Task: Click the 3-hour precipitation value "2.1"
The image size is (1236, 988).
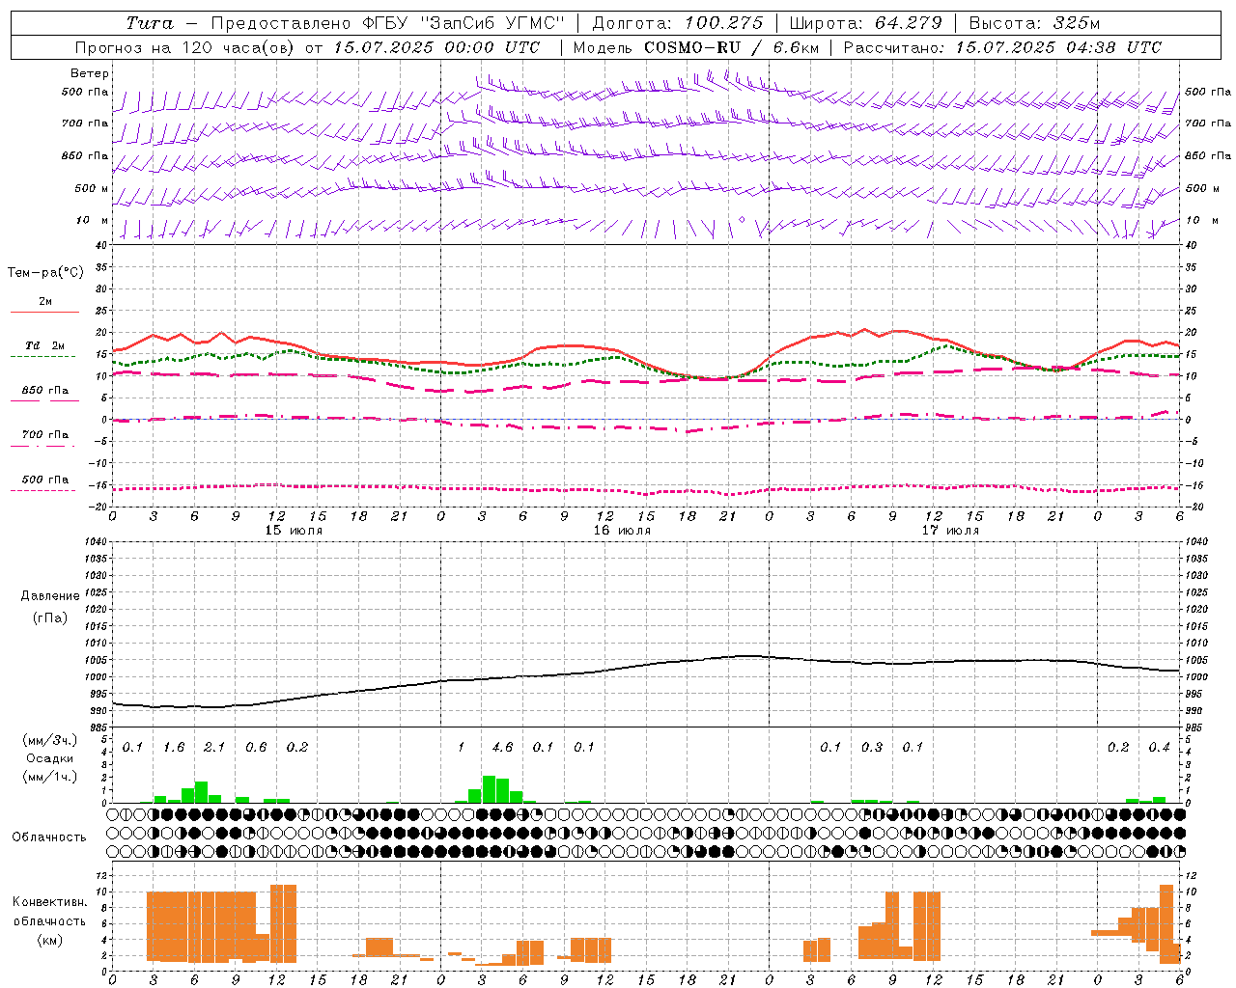Action: click(x=214, y=748)
